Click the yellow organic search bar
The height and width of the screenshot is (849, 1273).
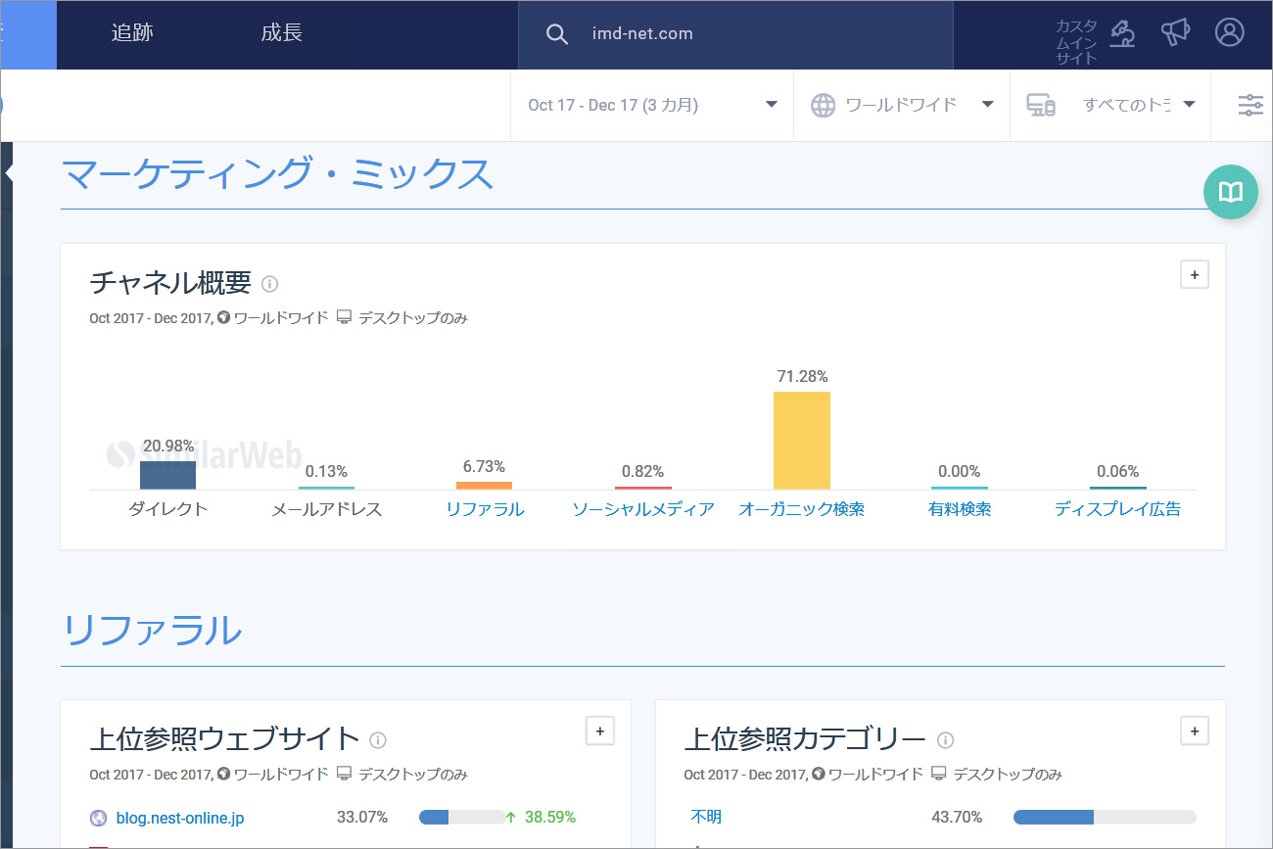[802, 441]
